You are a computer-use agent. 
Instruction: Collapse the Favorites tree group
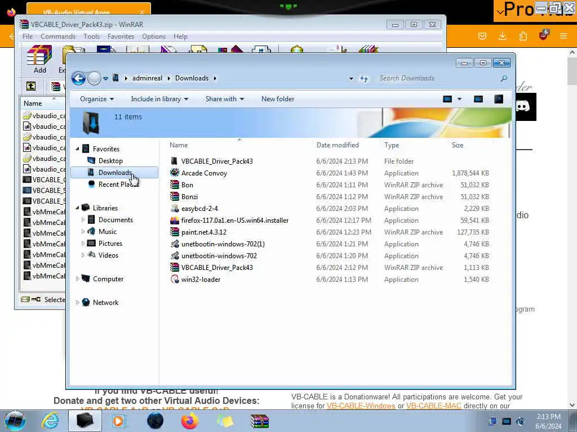point(77,148)
